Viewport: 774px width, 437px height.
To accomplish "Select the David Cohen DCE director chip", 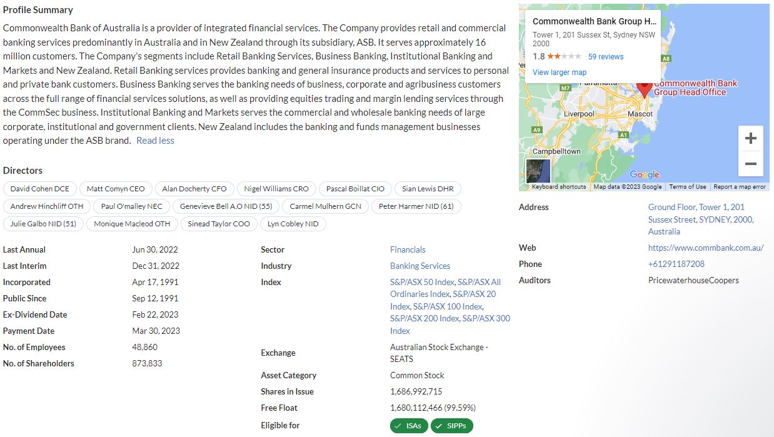I will point(39,188).
